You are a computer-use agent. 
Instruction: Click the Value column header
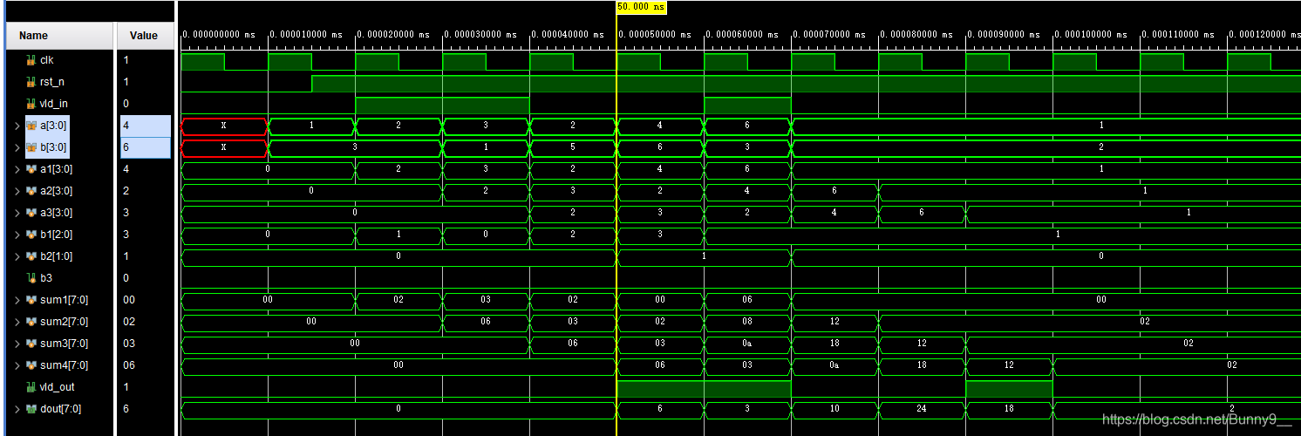pos(144,36)
